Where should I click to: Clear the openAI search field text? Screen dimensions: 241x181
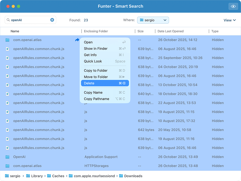[x=52, y=20]
